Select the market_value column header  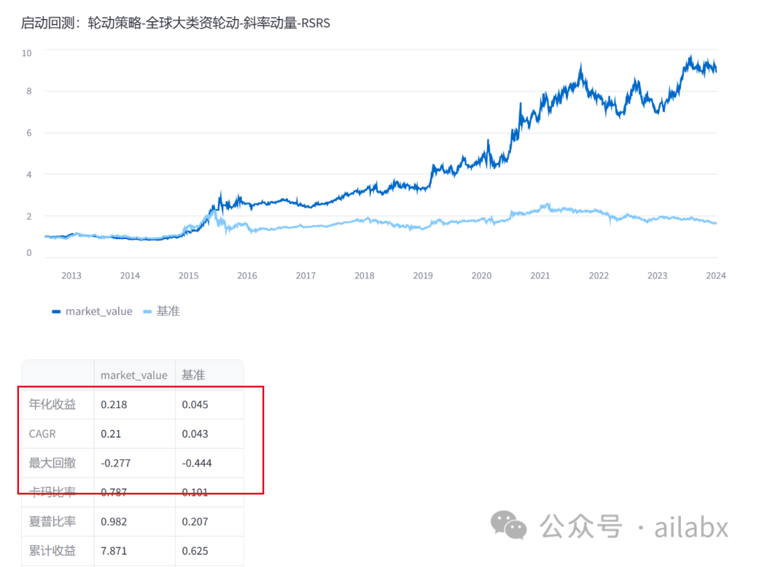134,375
